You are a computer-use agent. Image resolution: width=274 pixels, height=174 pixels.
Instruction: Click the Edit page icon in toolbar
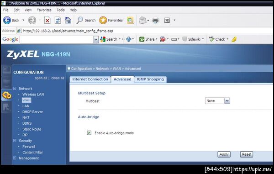(167, 20)
